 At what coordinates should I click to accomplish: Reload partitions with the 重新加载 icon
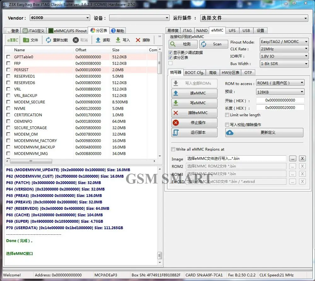[57, 40]
